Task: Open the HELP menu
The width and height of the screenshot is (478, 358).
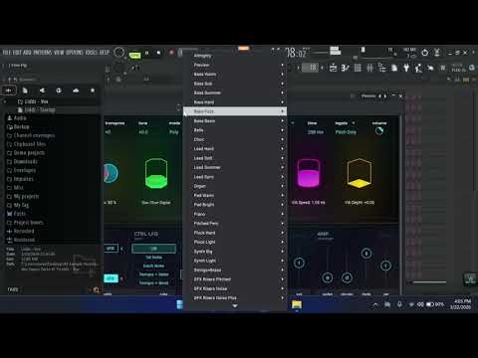Action: pos(105,53)
